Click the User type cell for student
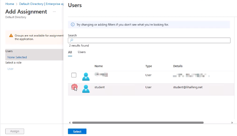 tap(148, 87)
